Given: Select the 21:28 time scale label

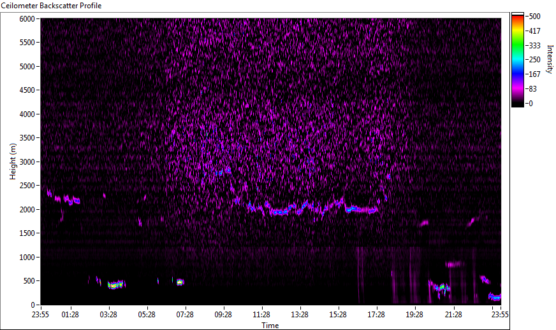Looking at the screenshot, I should (453, 314).
